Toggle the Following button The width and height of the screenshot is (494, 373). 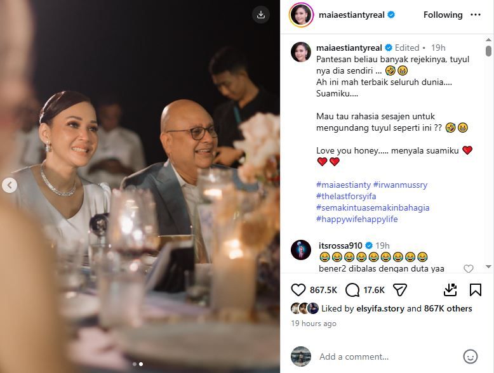coord(443,15)
